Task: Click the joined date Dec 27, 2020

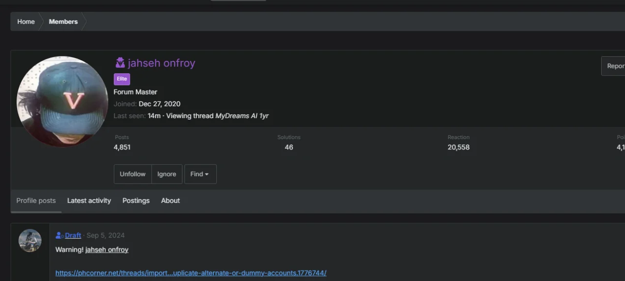Action: coord(160,104)
